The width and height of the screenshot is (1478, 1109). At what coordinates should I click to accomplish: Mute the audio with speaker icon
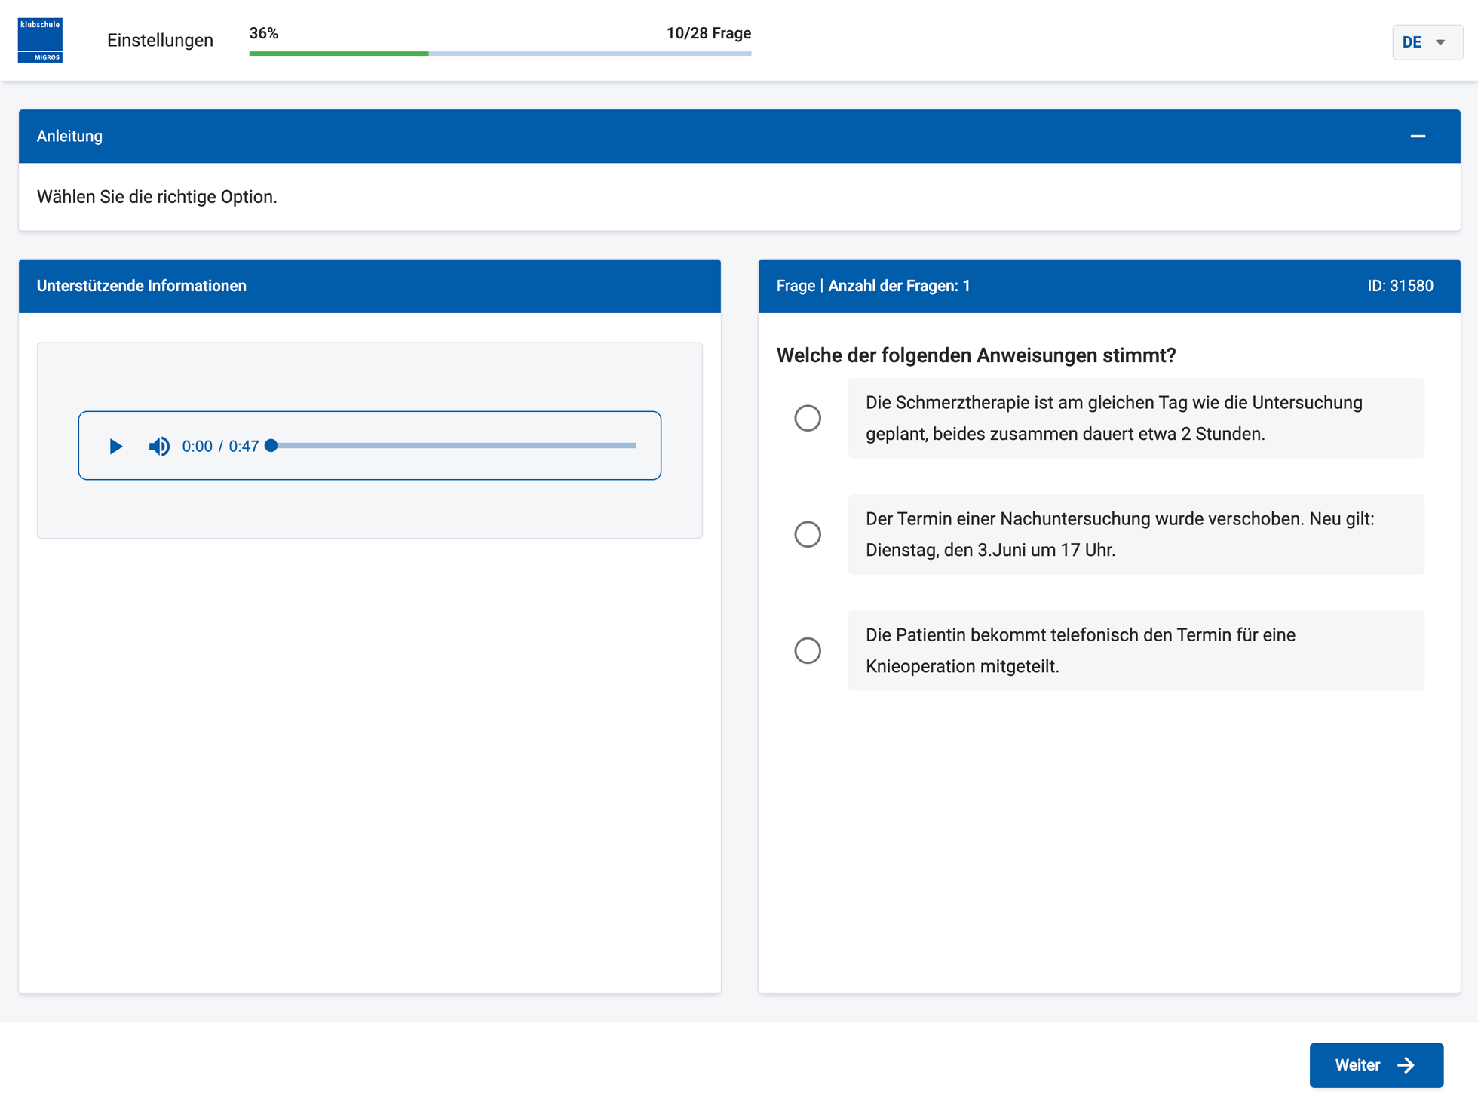tap(159, 446)
